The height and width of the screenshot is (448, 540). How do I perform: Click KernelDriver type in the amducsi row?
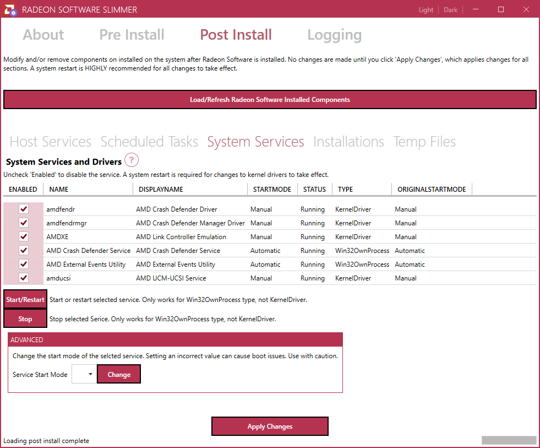353,278
